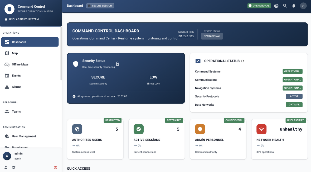Click the System Status OPERATIONAL indicator
This screenshot has width=311, height=172.
point(212,37)
